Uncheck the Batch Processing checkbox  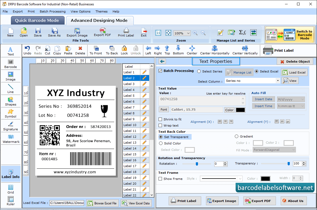click(x=160, y=71)
